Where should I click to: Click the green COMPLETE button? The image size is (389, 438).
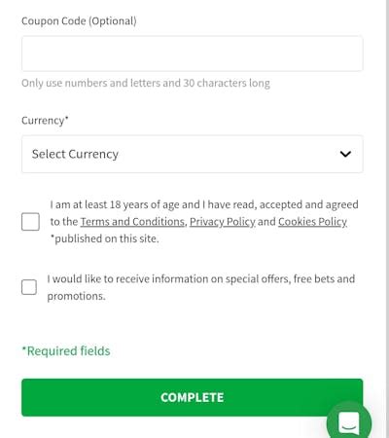pyautogui.click(x=193, y=397)
